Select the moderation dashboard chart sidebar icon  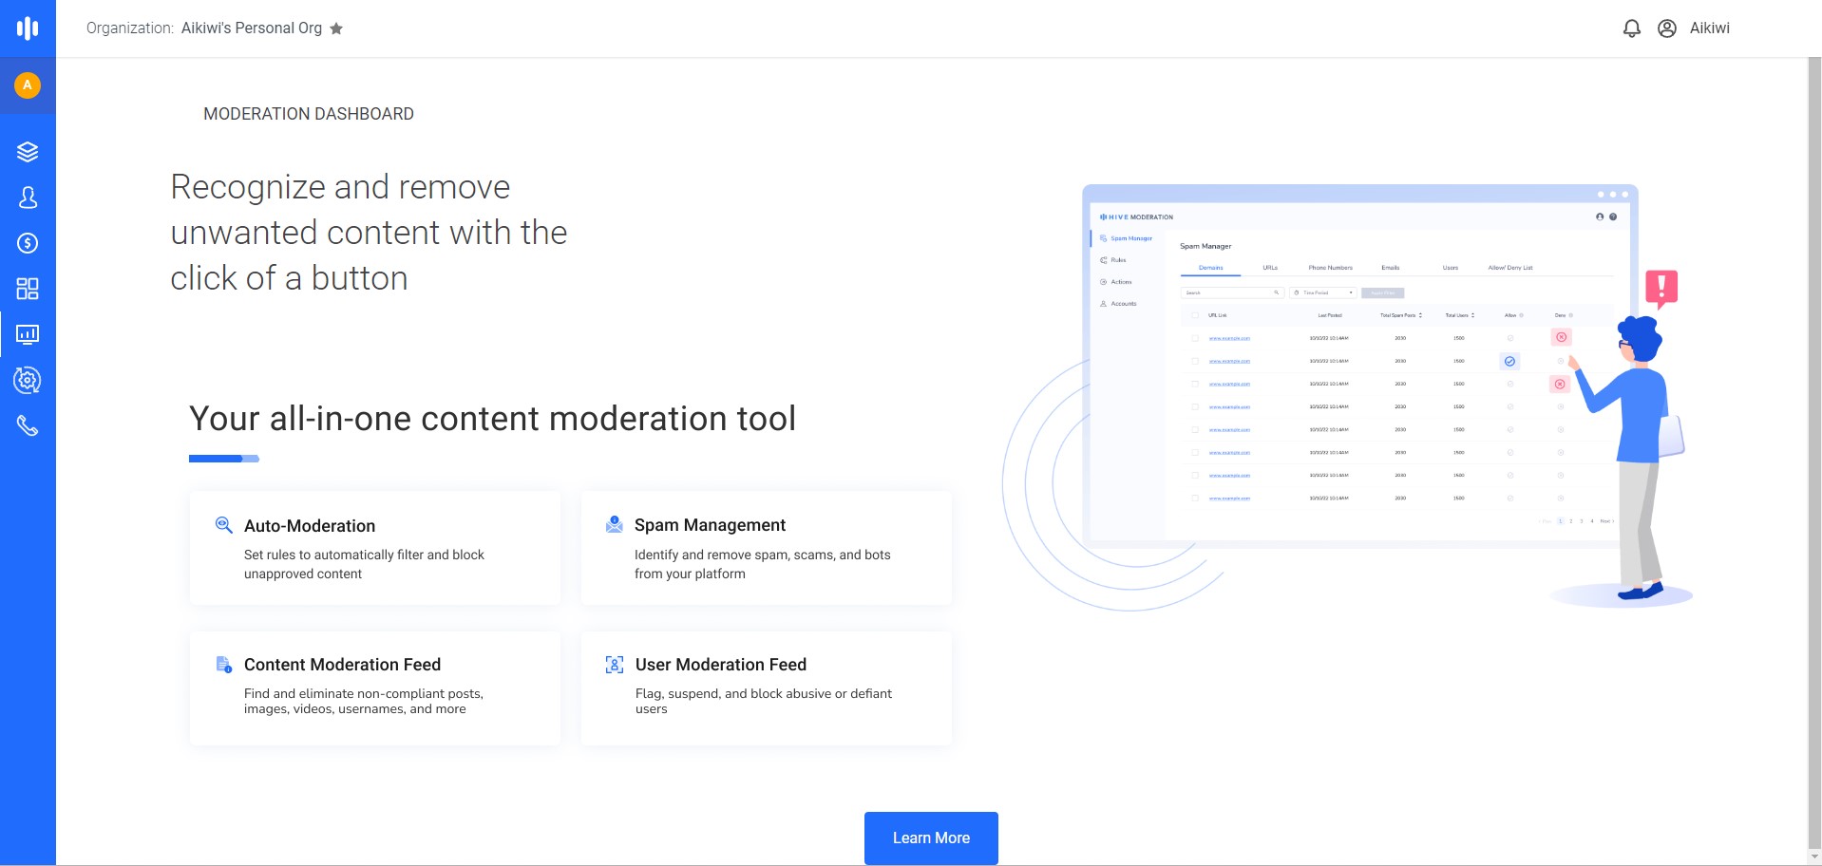tap(28, 334)
